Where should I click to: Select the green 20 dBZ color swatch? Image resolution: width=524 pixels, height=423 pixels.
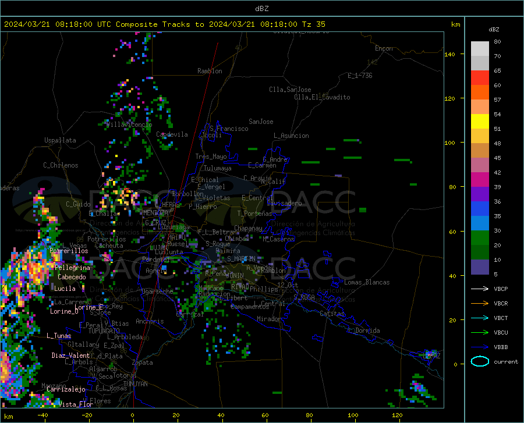[x=480, y=238]
